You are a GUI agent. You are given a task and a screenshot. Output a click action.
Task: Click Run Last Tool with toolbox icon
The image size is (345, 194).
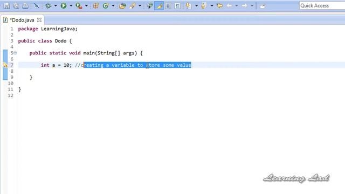pos(79,6)
